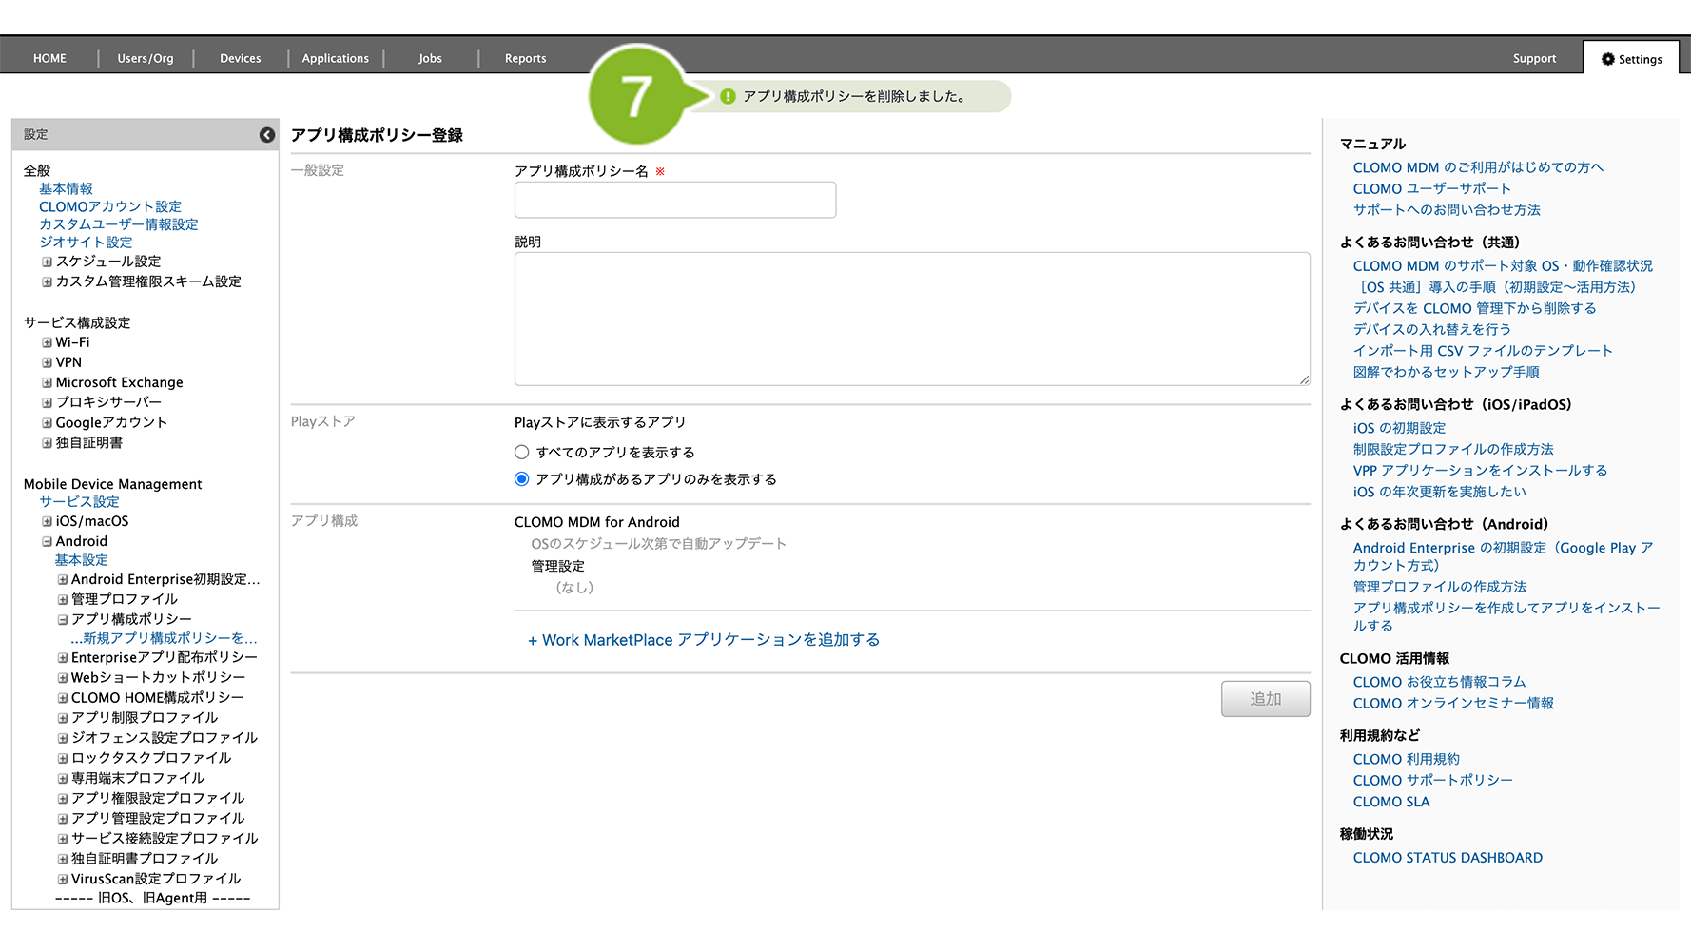Viewport: 1691px width, 951px height.
Task: Click the アプリ構成ポリシー名 text field
Action: point(674,200)
